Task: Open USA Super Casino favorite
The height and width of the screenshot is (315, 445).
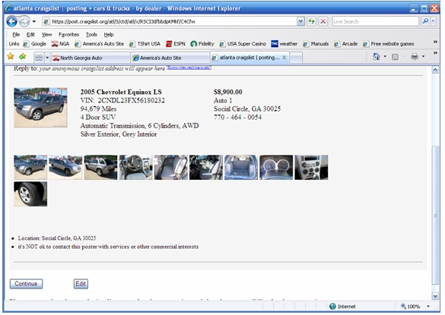Action: tap(243, 44)
